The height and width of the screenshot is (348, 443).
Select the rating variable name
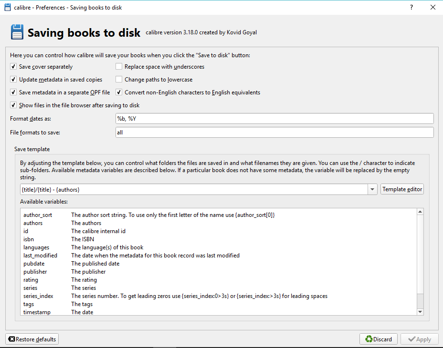coord(31,280)
